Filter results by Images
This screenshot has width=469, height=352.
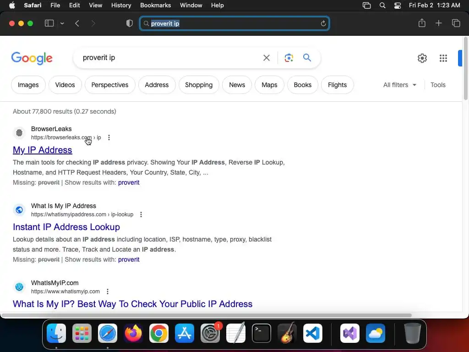(28, 85)
